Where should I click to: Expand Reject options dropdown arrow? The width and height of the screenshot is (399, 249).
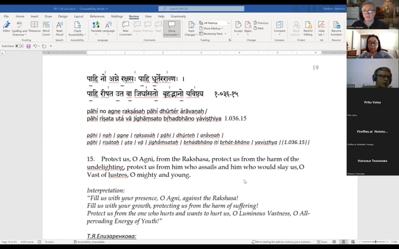point(248,34)
